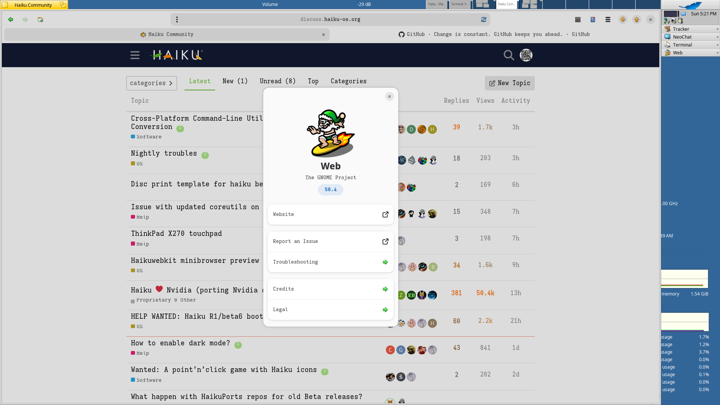Image resolution: width=720 pixels, height=405 pixels.
Task: Open the tab overview grid icon
Action: pos(578,19)
